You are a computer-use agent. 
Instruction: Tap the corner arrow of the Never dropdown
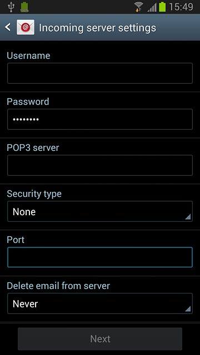point(188,309)
